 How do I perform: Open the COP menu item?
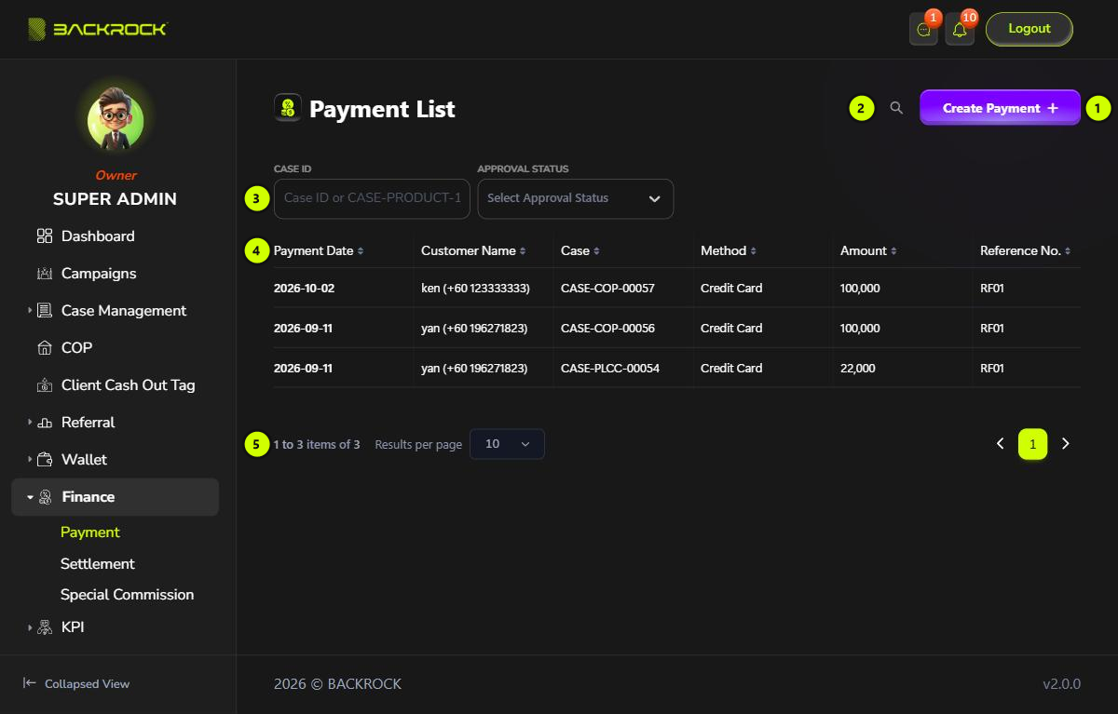(76, 348)
